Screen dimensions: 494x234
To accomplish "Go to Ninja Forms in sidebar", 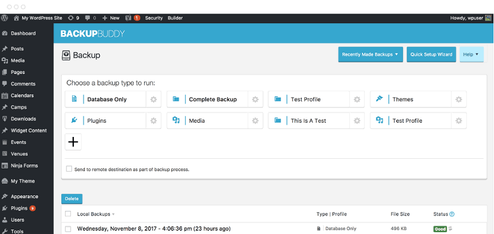I will [24, 166].
